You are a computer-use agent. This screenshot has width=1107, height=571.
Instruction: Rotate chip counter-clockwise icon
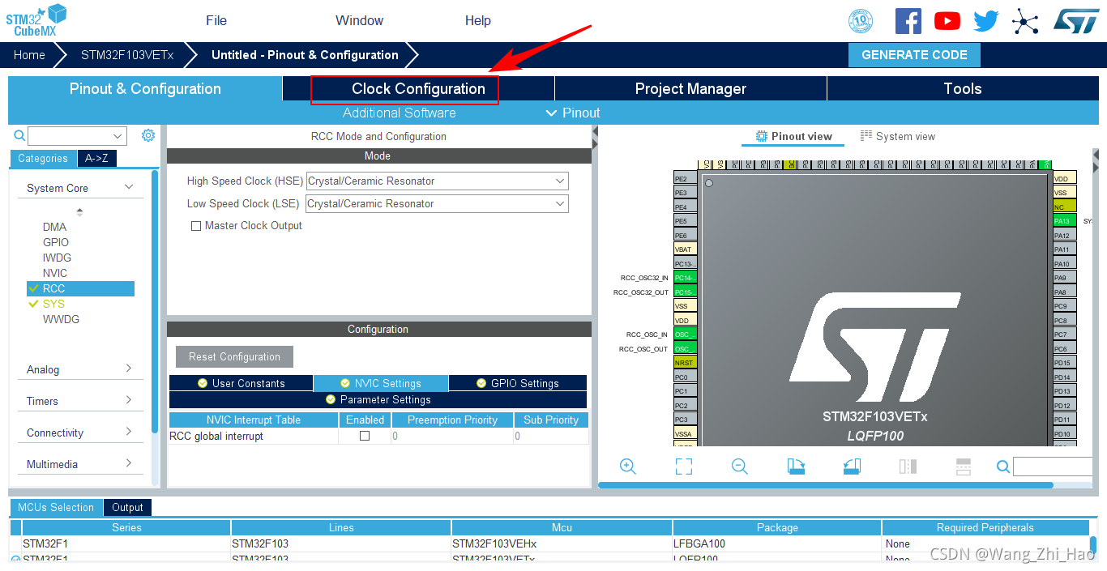[x=852, y=467]
